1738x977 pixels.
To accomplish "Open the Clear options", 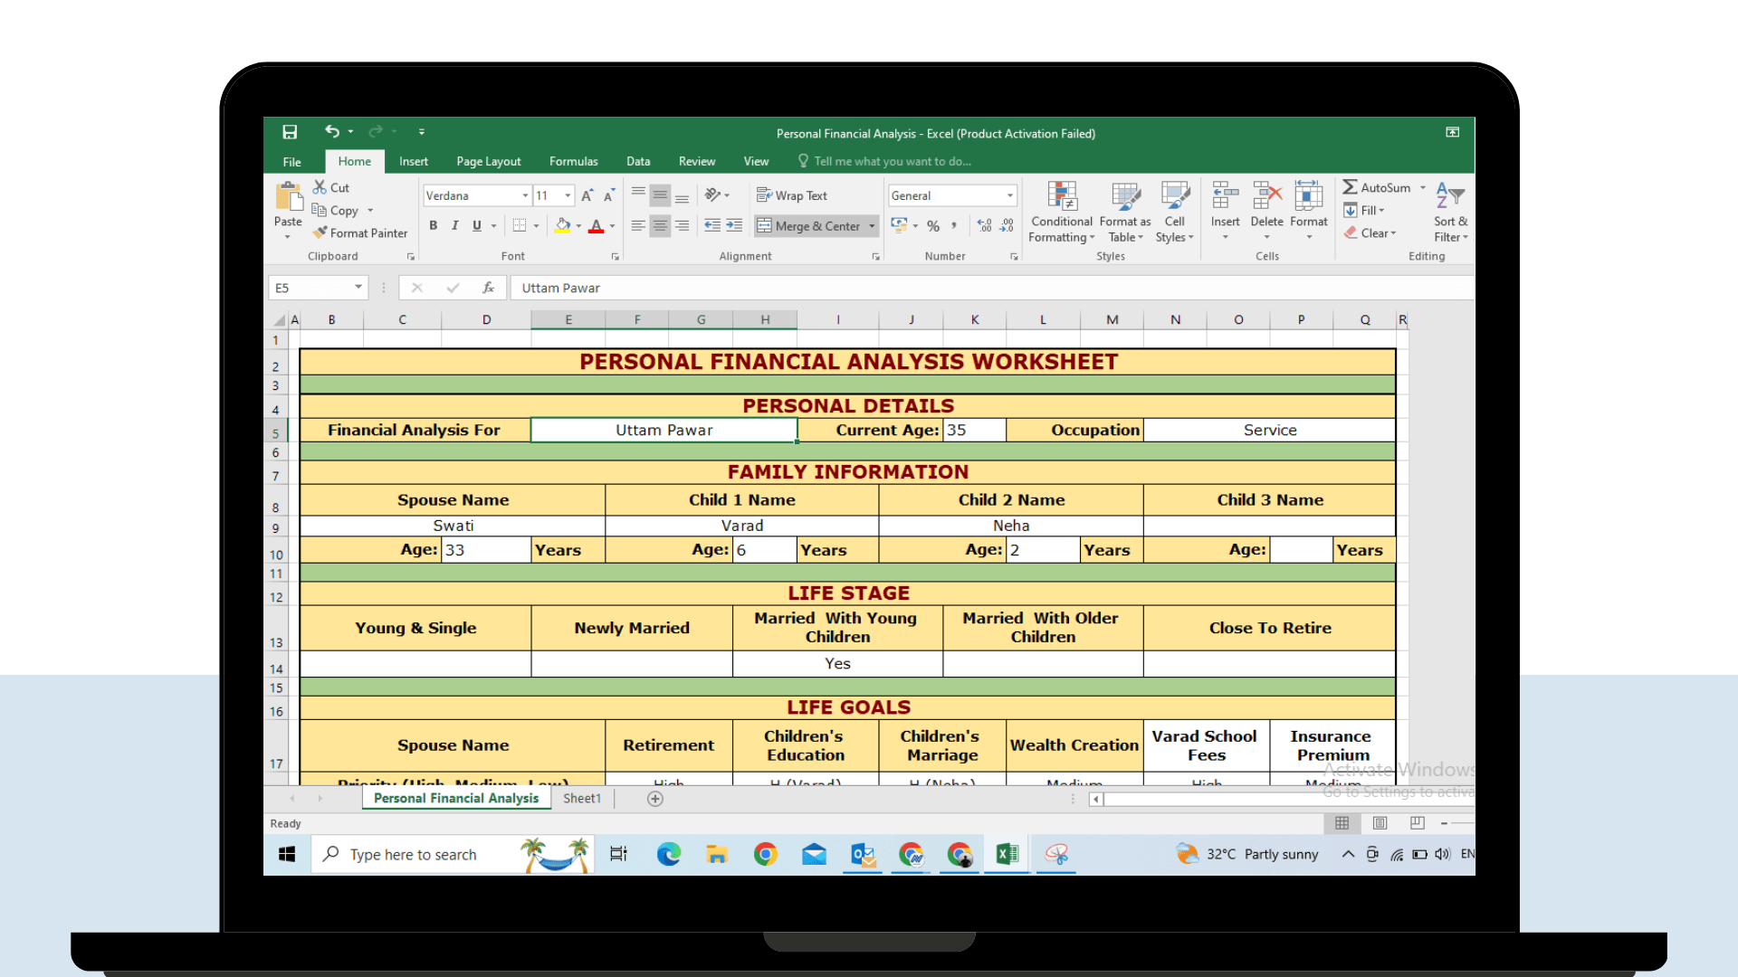I will click(x=1370, y=232).
